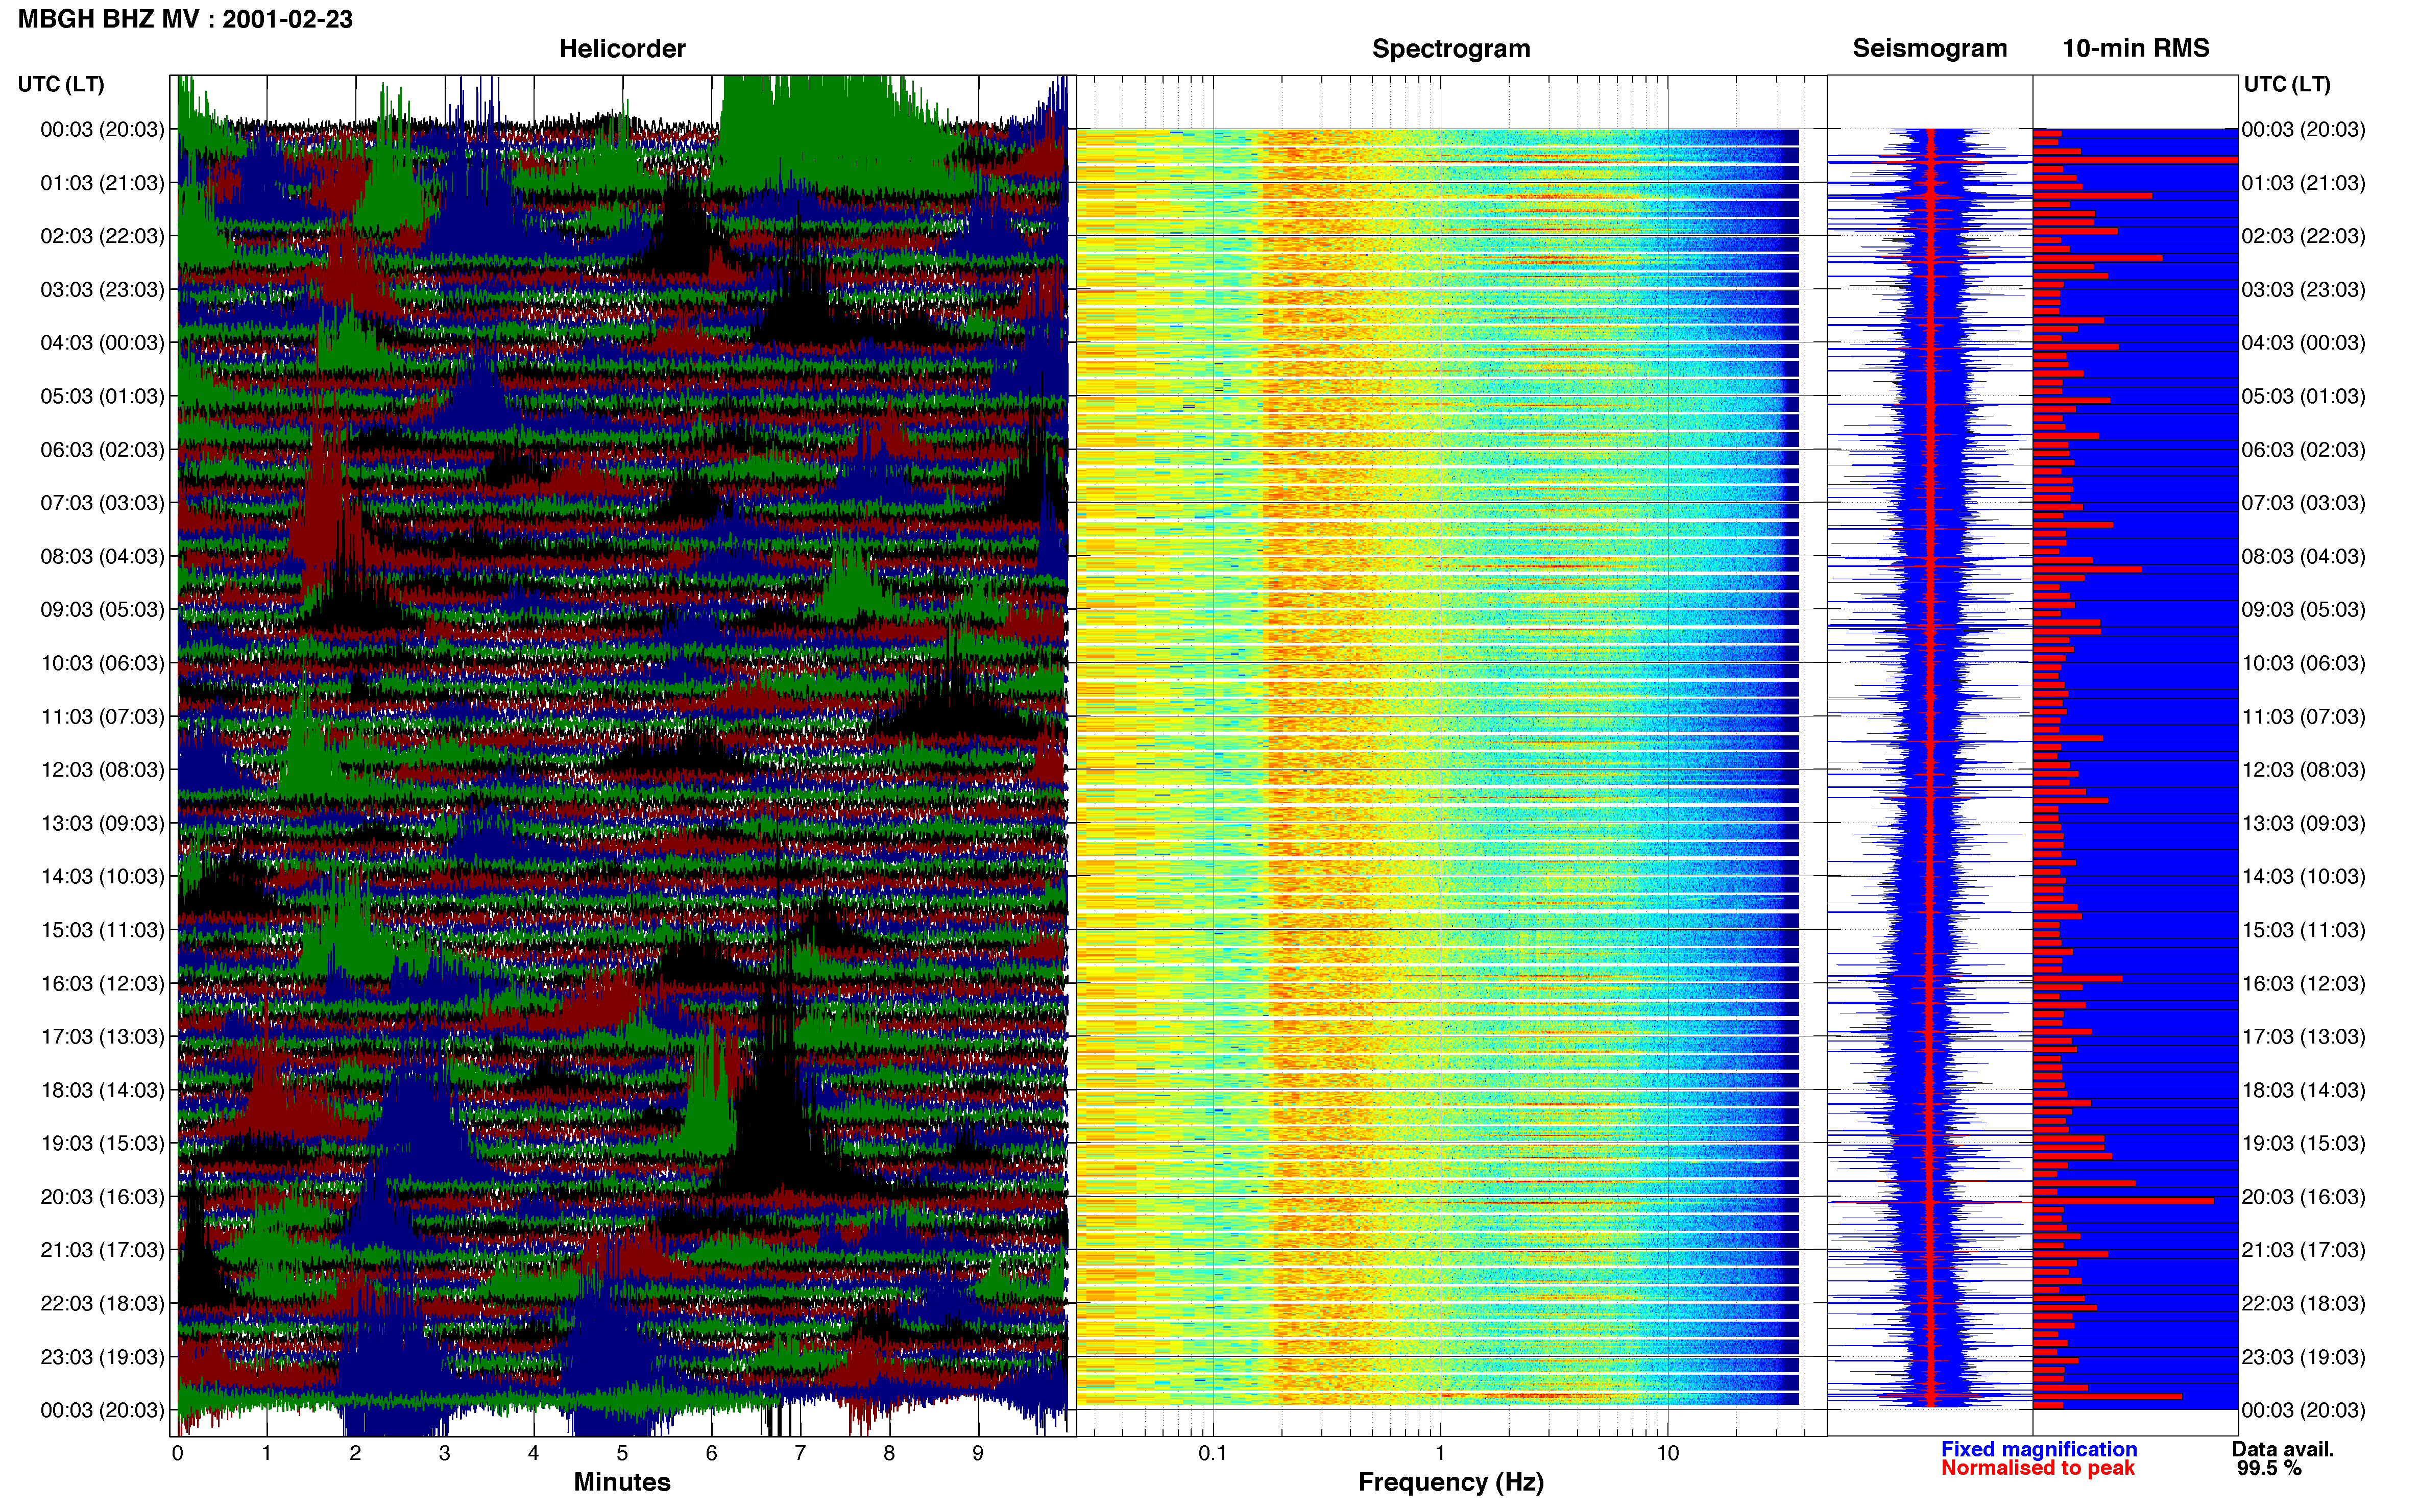Click the left 10:03 (06:03) time label
This screenshot has width=2420, height=1512.
[102, 663]
